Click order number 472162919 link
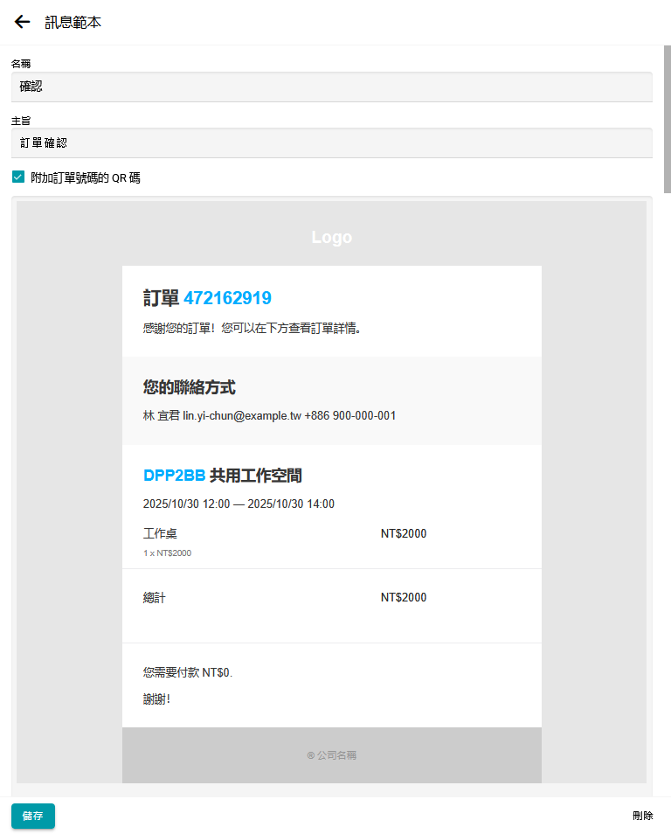The height and width of the screenshot is (834, 671). point(227,298)
